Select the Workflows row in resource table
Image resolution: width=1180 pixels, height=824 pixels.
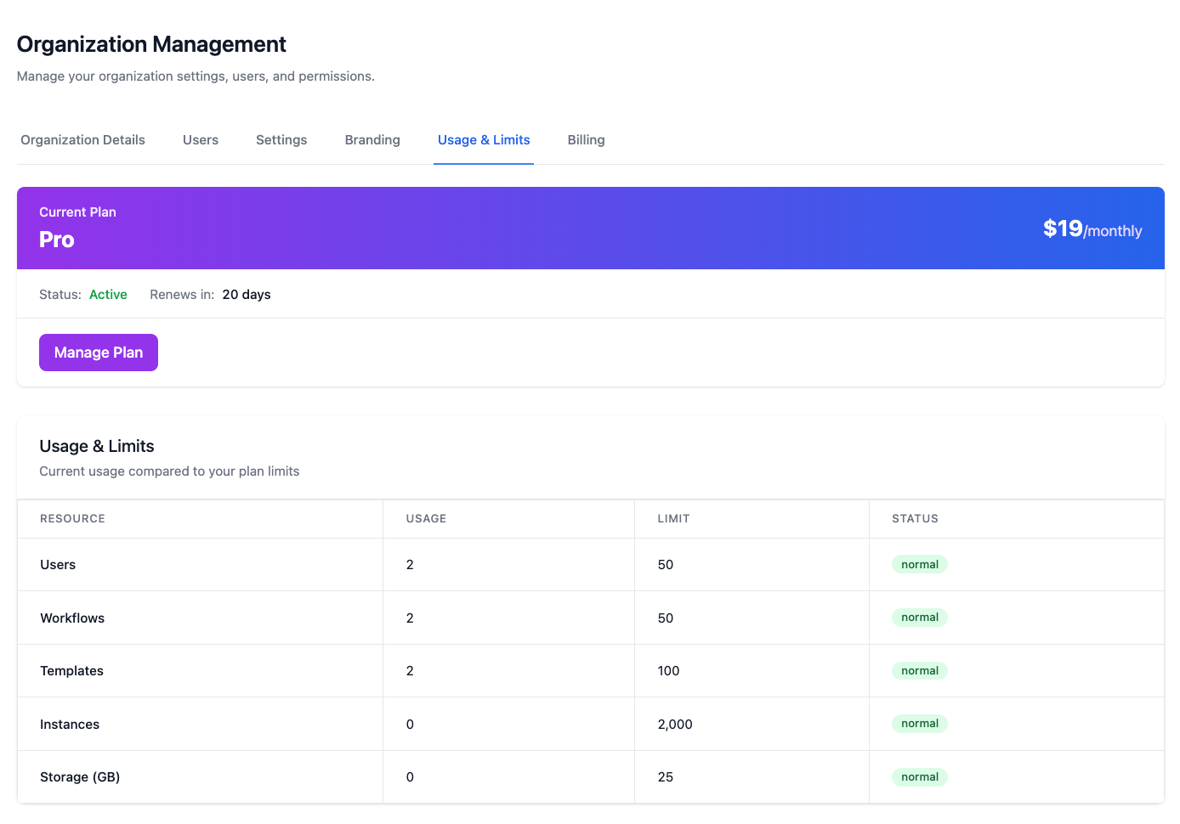72,618
